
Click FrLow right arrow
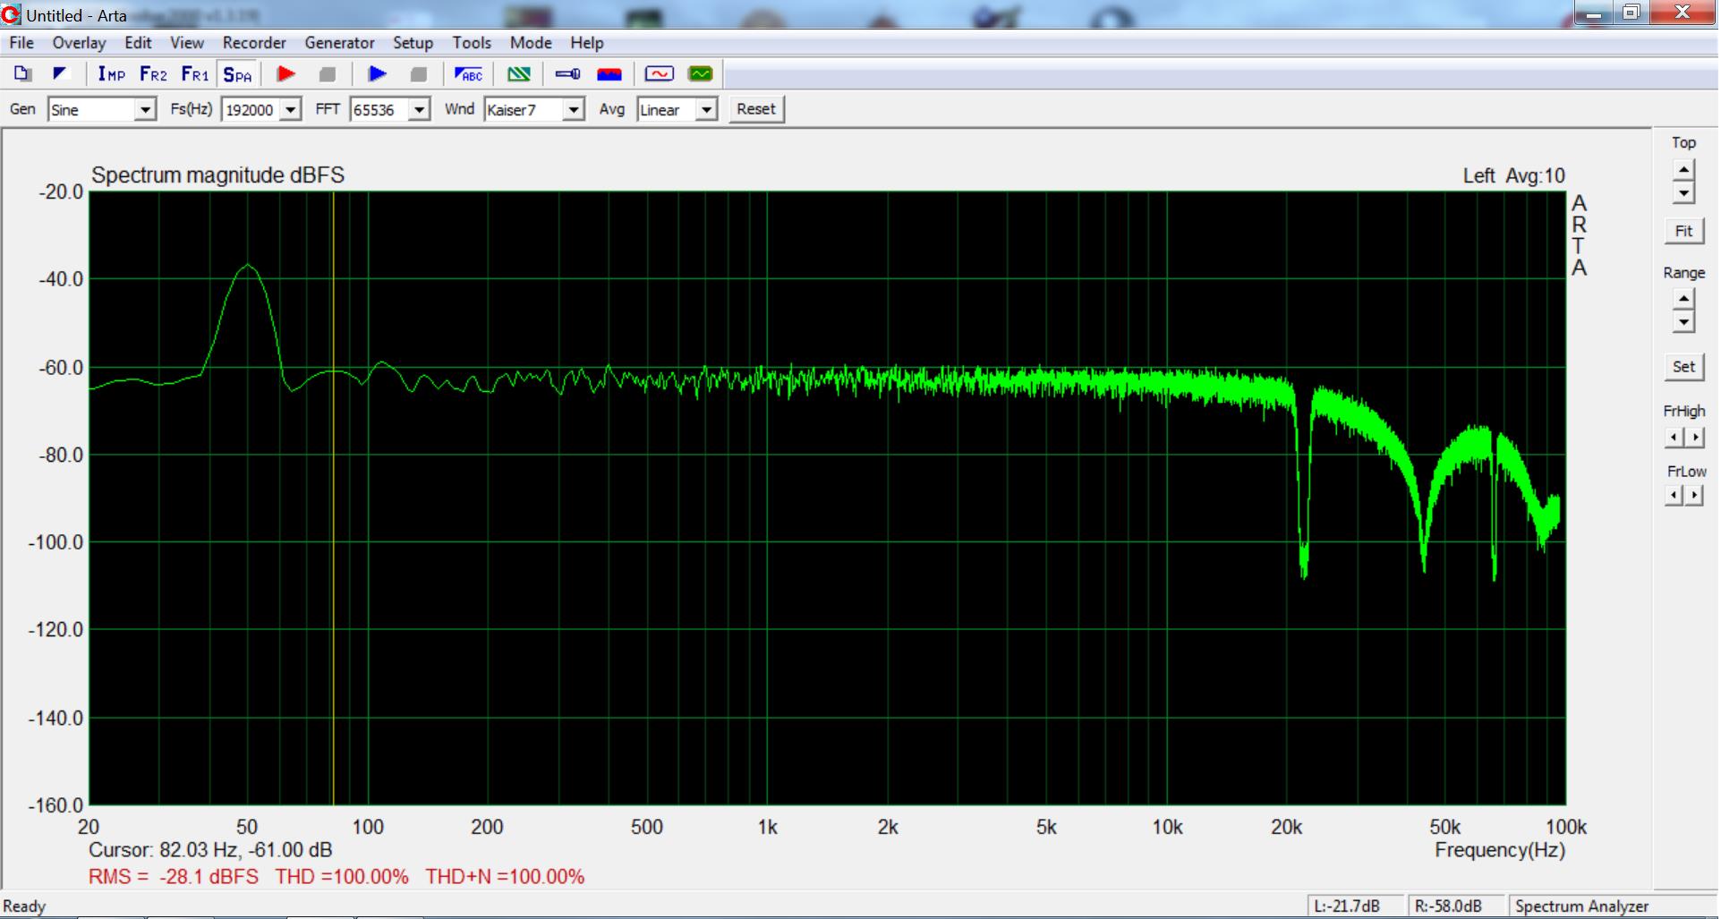[1694, 495]
